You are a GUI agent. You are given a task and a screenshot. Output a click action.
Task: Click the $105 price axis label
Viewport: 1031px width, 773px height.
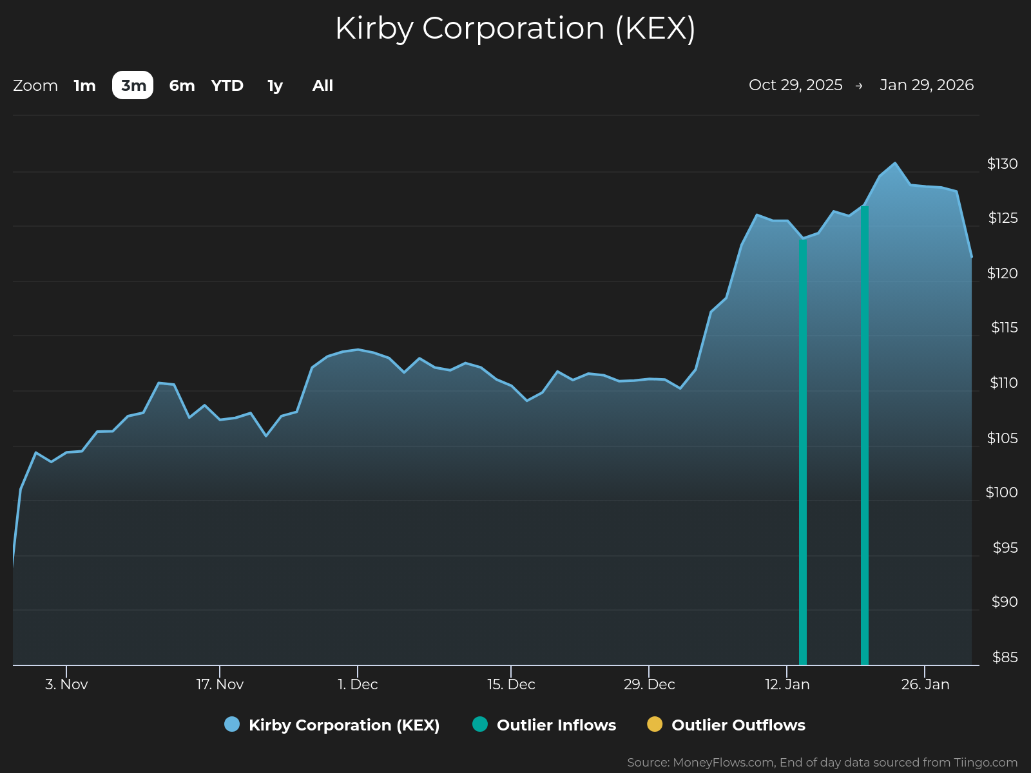[x=1003, y=438]
